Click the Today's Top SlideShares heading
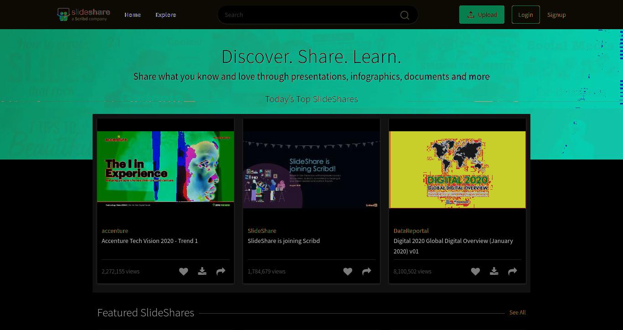 click(x=311, y=99)
